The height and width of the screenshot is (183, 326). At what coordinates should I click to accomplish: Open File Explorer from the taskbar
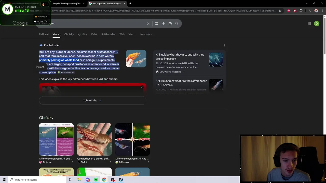pyautogui.click(x=79, y=180)
